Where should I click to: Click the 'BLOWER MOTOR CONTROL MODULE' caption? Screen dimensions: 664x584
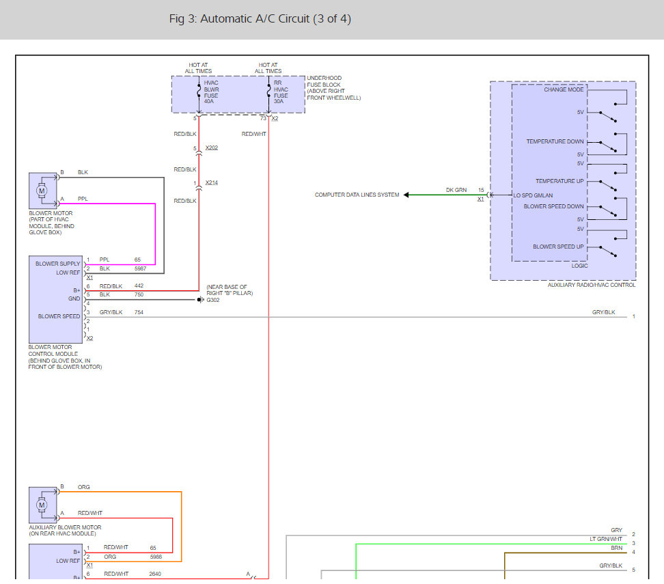pos(65,357)
